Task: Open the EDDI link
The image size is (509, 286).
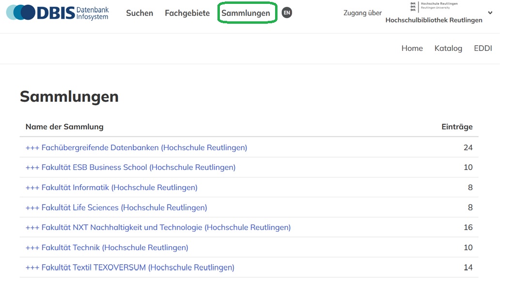Action: pos(482,48)
